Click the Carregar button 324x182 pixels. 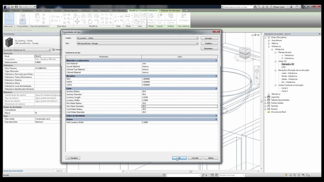[209, 38]
